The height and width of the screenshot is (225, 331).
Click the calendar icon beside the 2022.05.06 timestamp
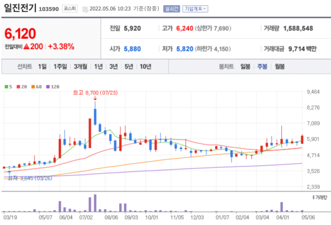[85, 9]
